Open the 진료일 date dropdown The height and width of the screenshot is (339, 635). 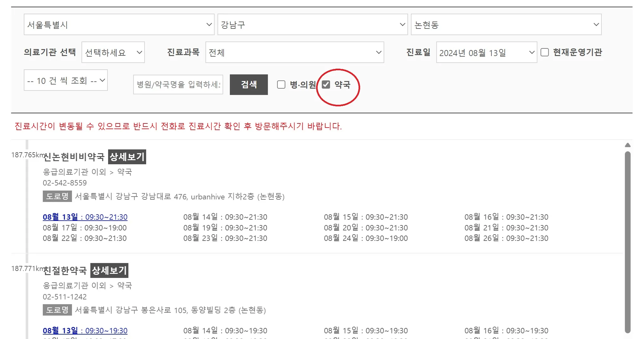click(487, 52)
